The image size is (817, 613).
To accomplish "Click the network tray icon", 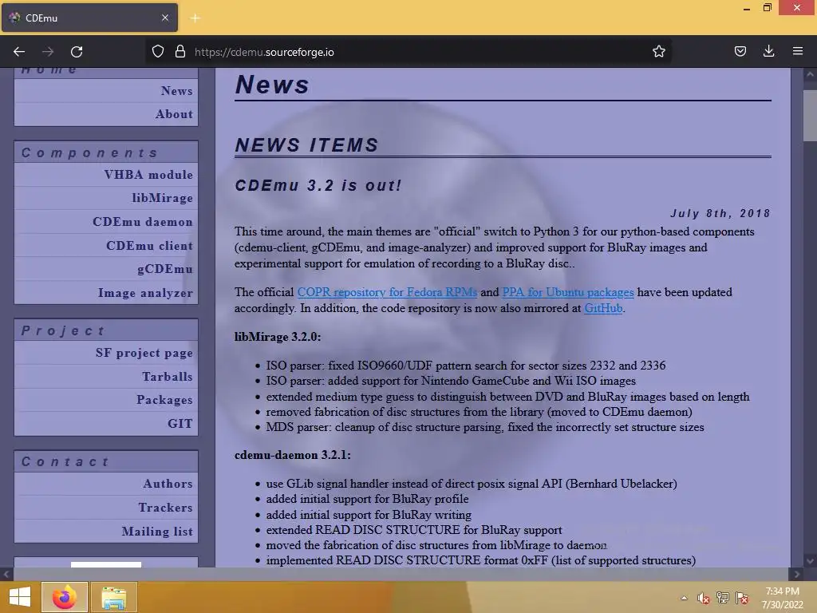I will [723, 598].
